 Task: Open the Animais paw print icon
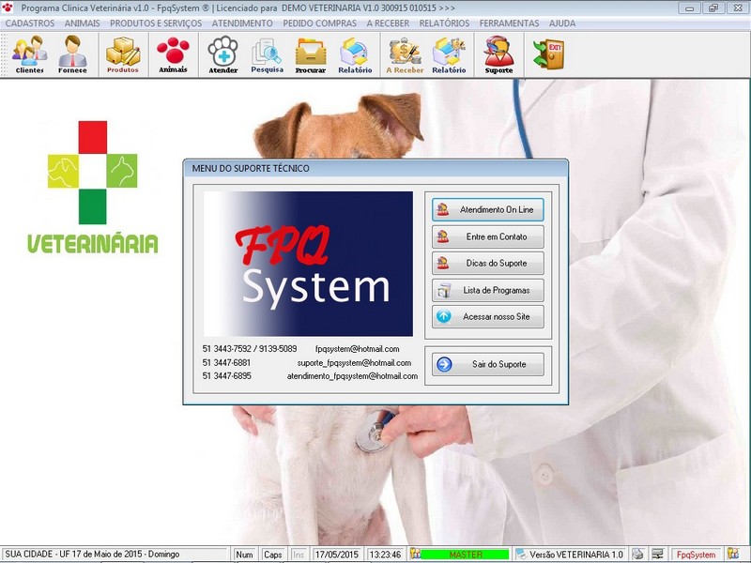click(173, 54)
